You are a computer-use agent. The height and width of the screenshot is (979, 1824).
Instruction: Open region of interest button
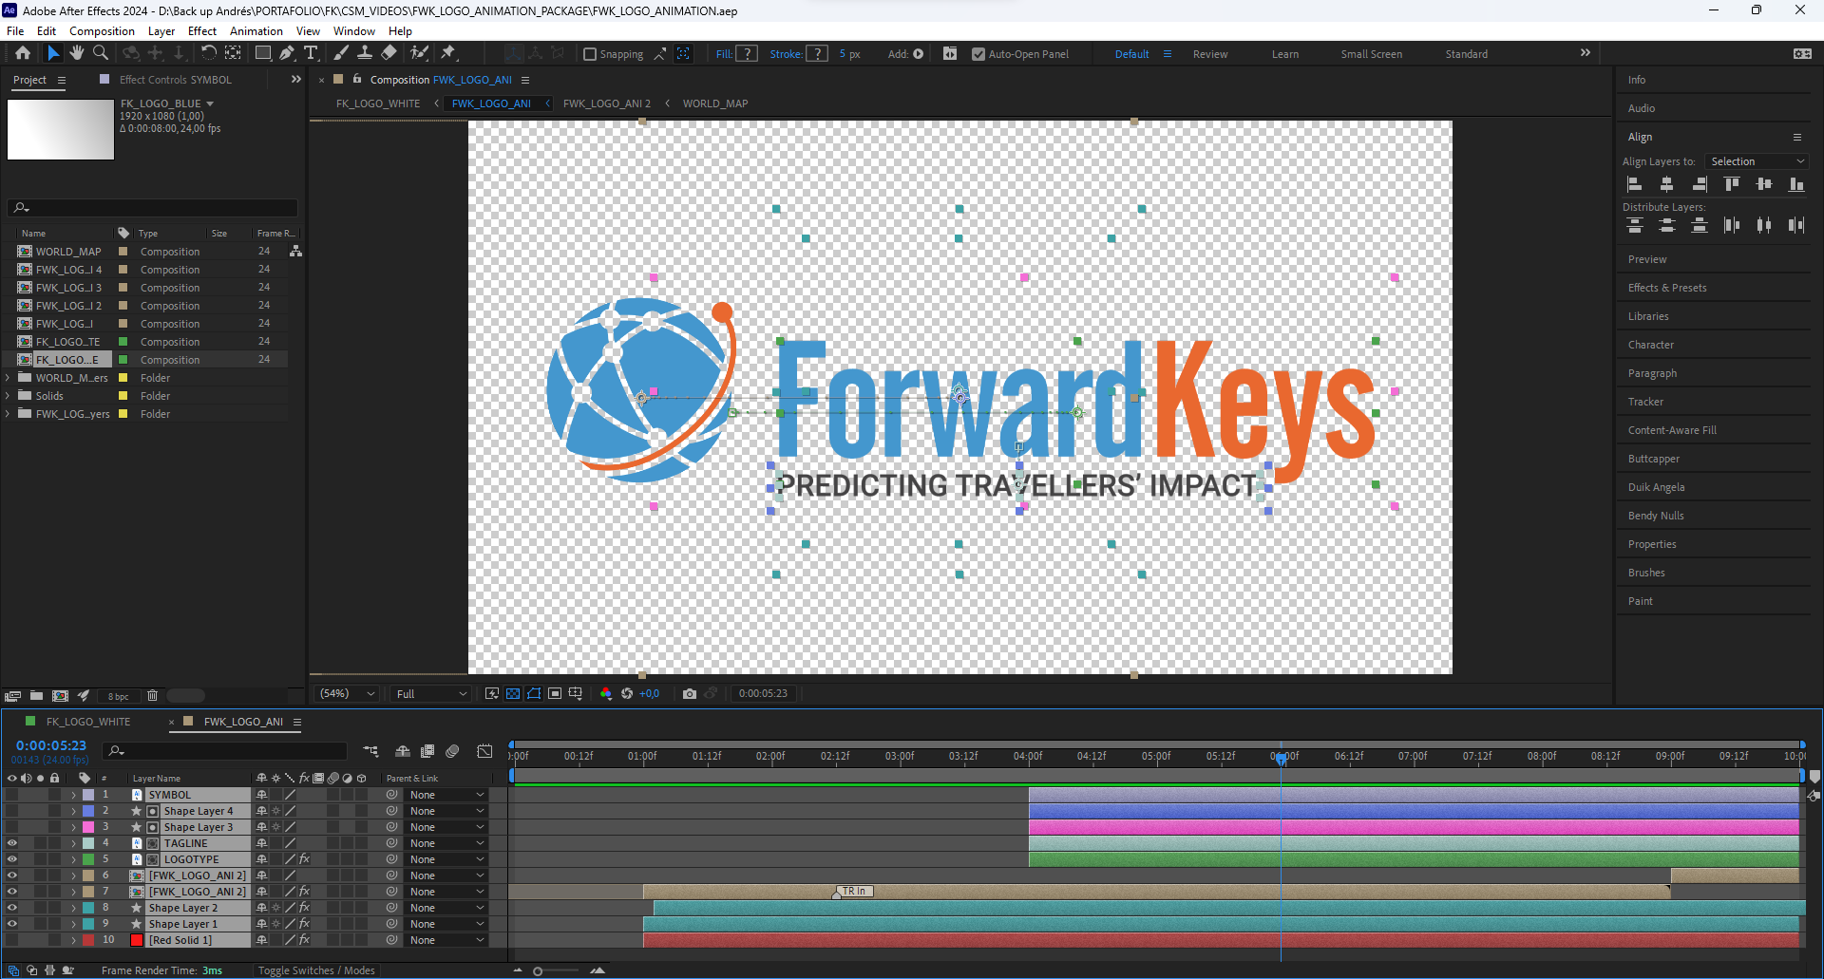pos(555,693)
